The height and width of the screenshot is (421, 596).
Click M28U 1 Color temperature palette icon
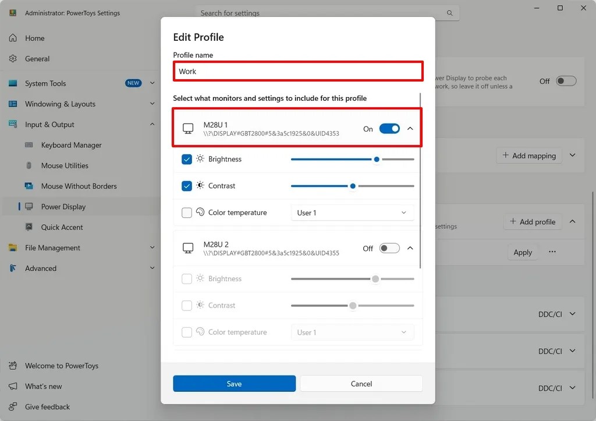point(200,212)
